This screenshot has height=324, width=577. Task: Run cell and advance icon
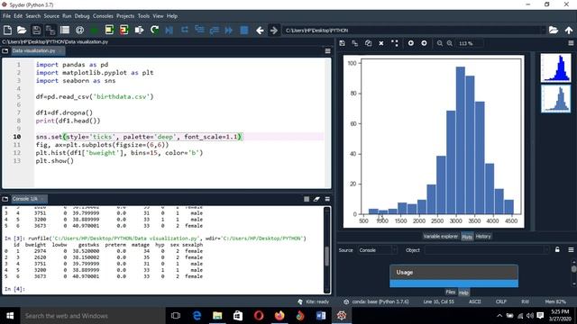pos(124,30)
